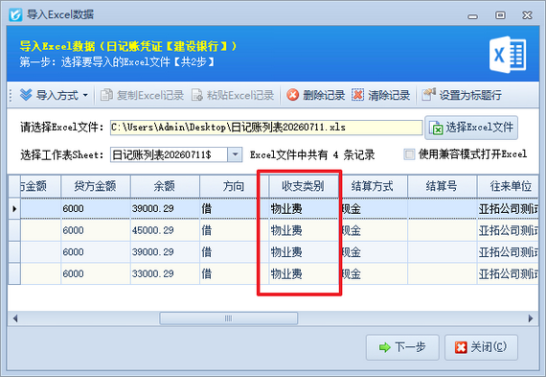The height and width of the screenshot is (377, 546).
Task: Click the 复制Excel记录 label
Action: point(150,95)
